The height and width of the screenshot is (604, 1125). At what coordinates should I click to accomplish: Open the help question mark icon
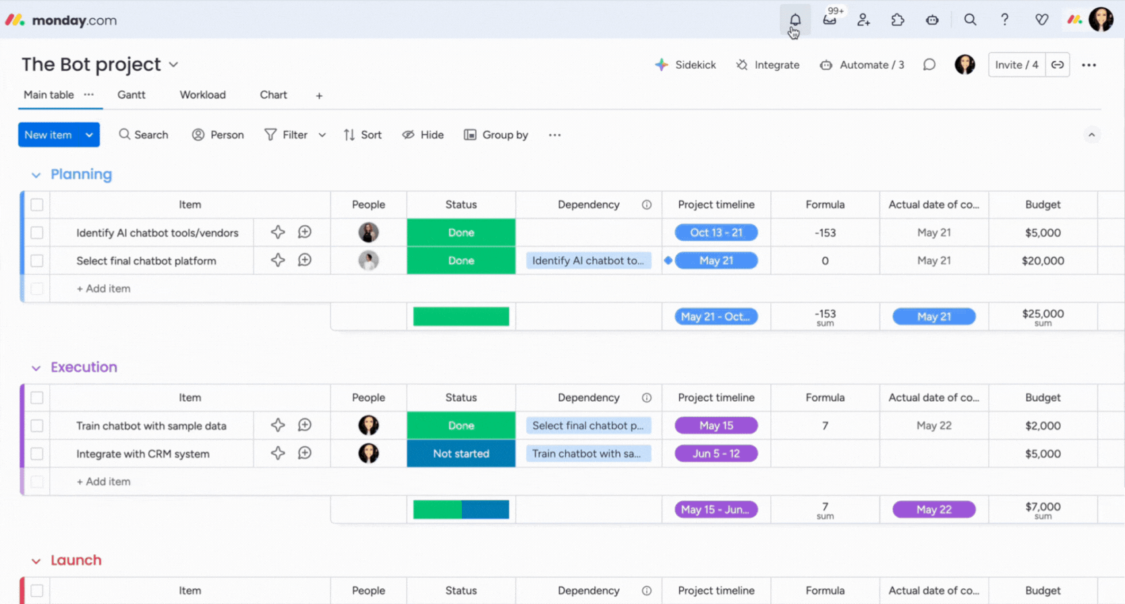(1004, 20)
